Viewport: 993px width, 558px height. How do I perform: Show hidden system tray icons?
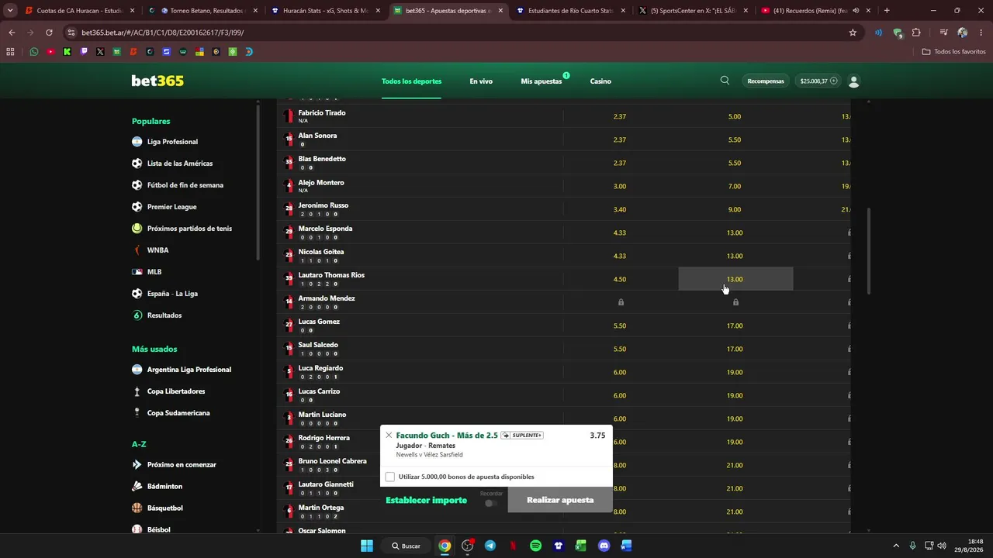[896, 546]
